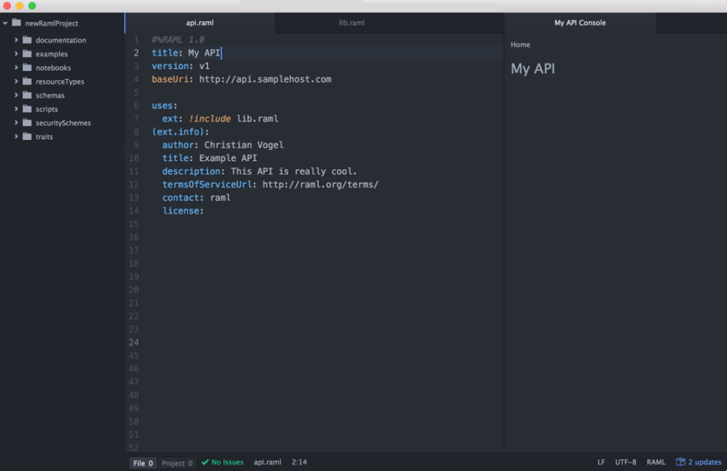Image resolution: width=727 pixels, height=471 pixels.
Task: Click the baseUri http://api.samplehost.com line
Action: [x=241, y=80]
